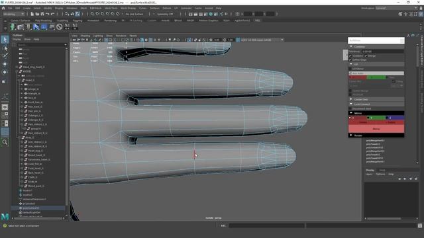Image resolution: width=424 pixels, height=238 pixels.
Task: Open the viewport Shading menu
Action: pyautogui.click(x=85, y=36)
